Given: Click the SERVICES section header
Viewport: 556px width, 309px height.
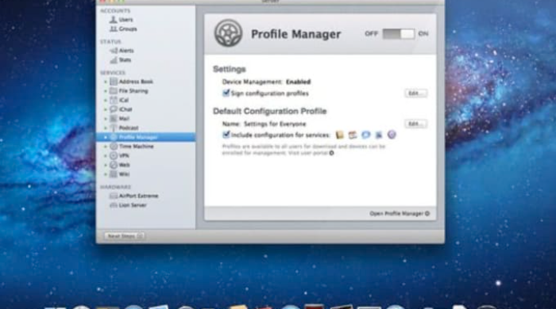Looking at the screenshot, I should 113,72.
